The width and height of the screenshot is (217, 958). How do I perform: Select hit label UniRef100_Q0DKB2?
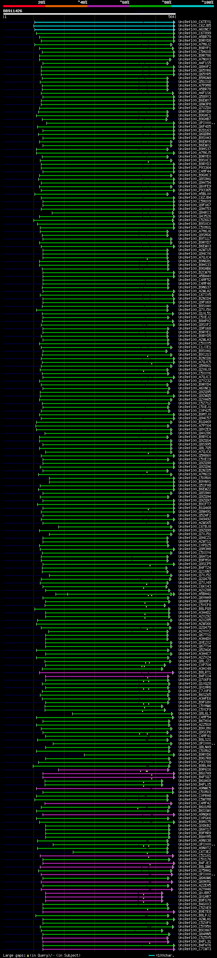[x=195, y=825]
